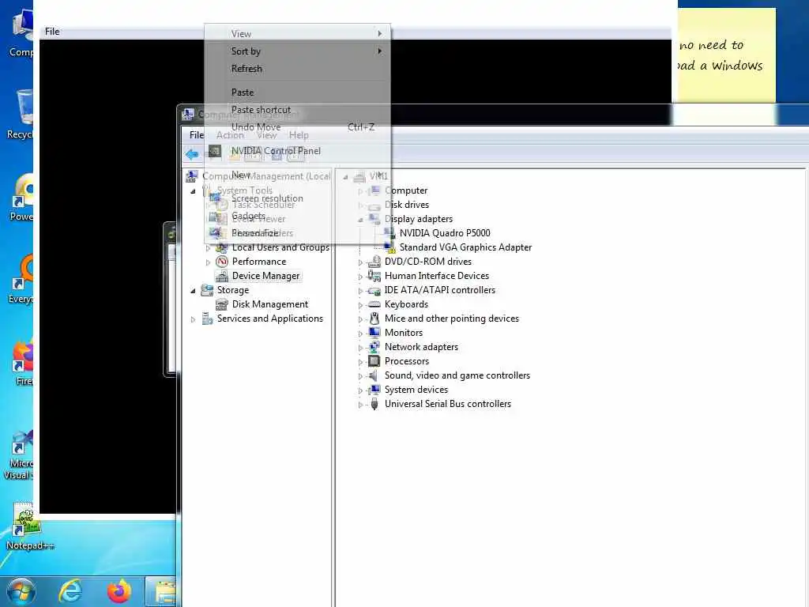The height and width of the screenshot is (607, 809).
Task: Click the Monitors category icon
Action: 374,333
